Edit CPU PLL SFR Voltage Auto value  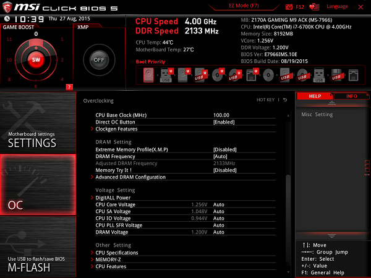click(x=219, y=225)
